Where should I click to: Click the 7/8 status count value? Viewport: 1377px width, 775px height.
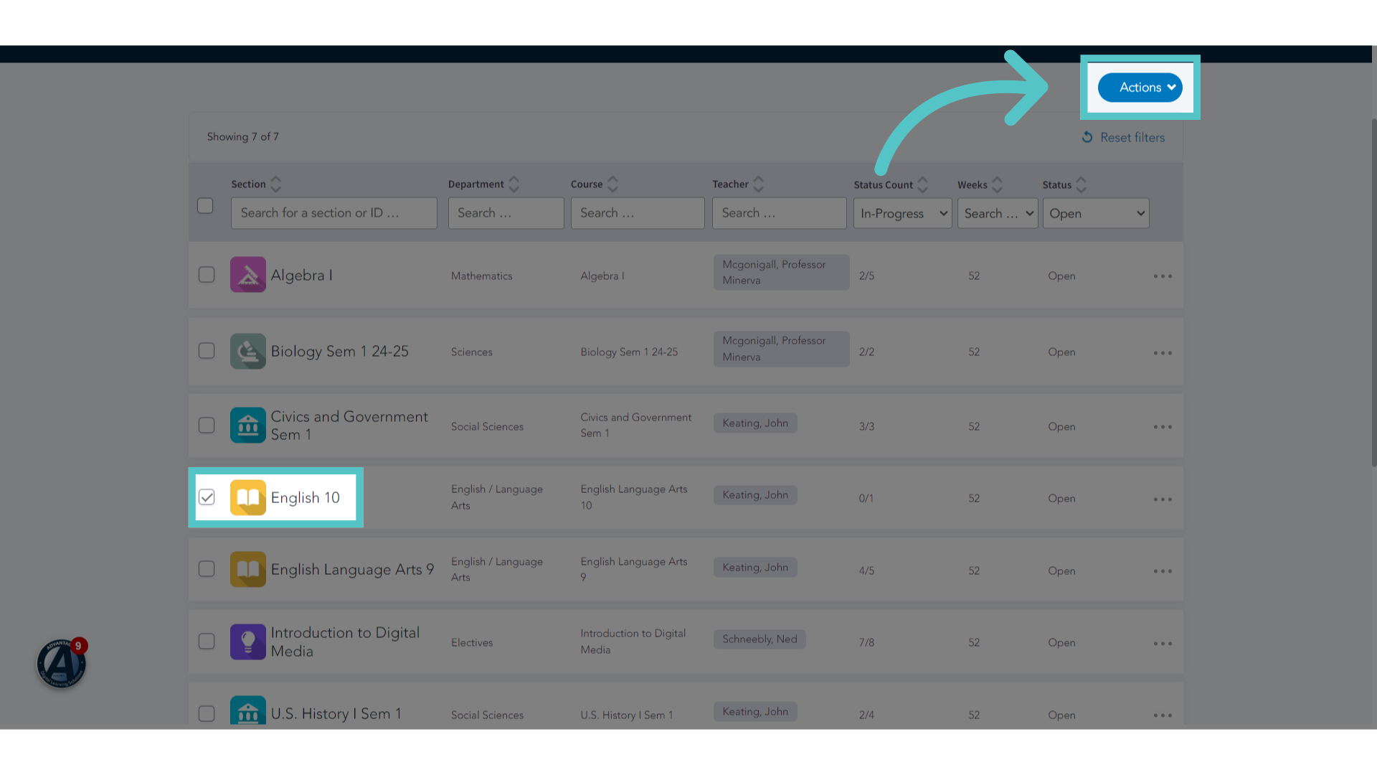click(866, 643)
